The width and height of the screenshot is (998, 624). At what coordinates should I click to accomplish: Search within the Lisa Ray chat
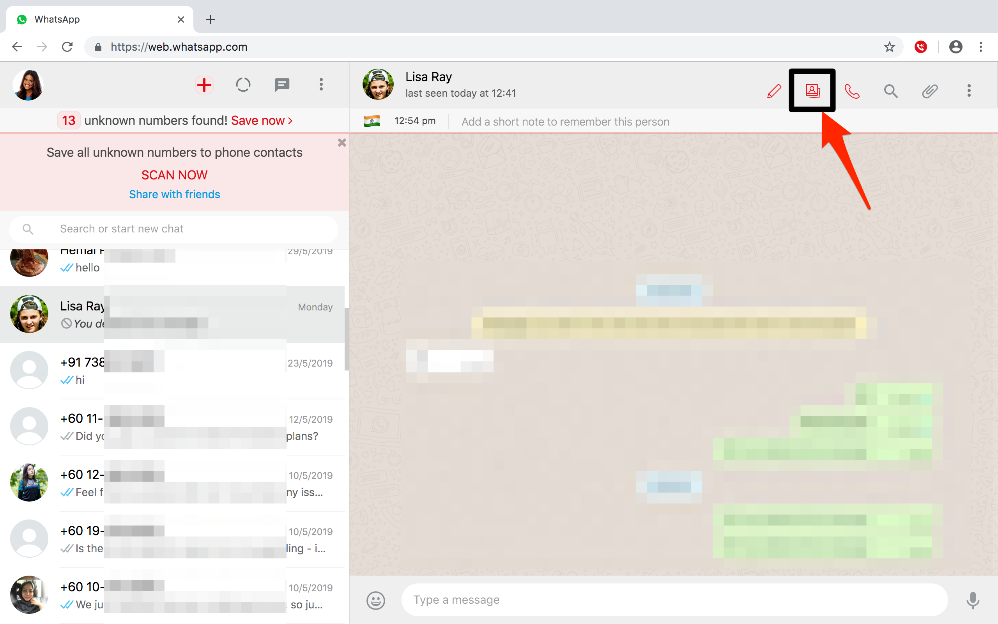tap(891, 91)
